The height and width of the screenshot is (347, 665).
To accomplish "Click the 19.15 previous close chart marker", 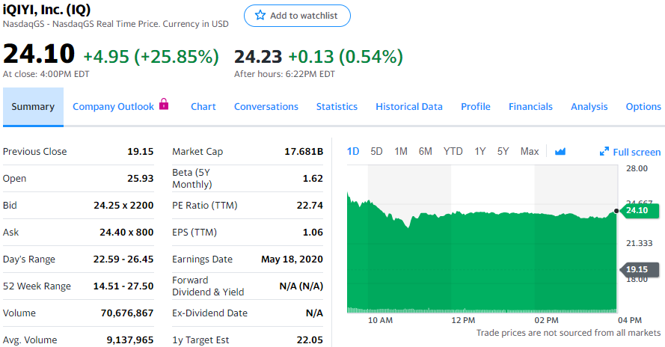I will tap(639, 269).
